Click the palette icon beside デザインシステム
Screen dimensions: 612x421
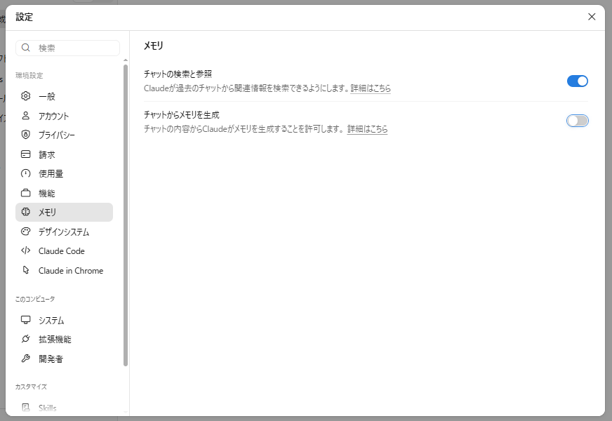coord(26,232)
